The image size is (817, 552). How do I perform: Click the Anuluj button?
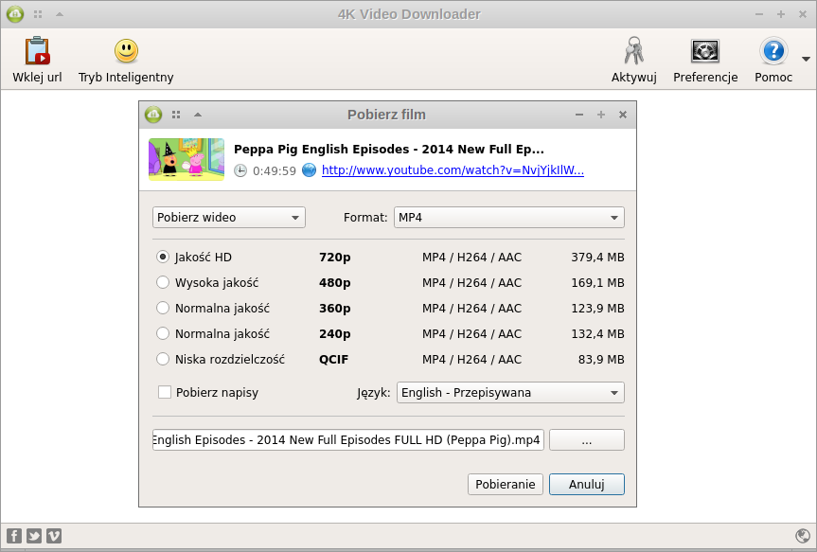[587, 484]
